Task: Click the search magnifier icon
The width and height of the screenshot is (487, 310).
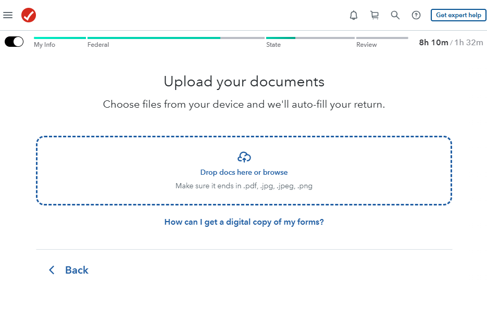Action: point(395,15)
